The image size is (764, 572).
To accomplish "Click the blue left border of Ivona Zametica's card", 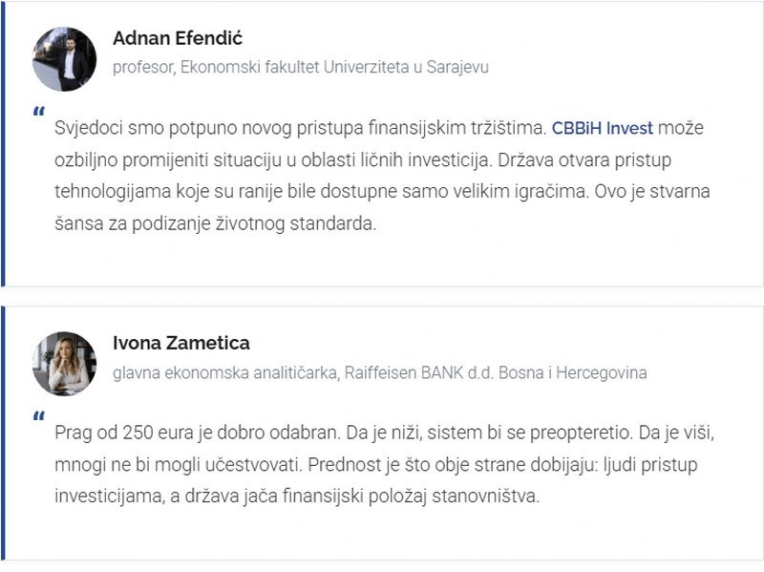I will pyautogui.click(x=3, y=434).
